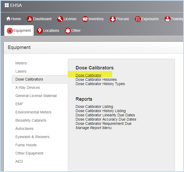Open the highlighted Dose Calibrator link

coord(89,75)
